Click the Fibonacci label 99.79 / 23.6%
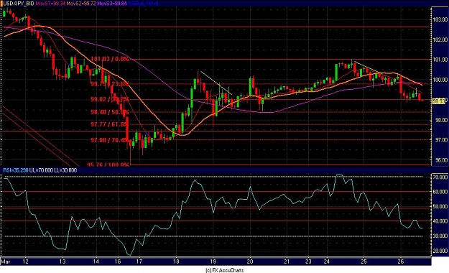This screenshot has width=449, height=273. [110, 84]
